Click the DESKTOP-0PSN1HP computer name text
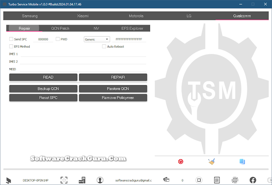 tap(36, 180)
